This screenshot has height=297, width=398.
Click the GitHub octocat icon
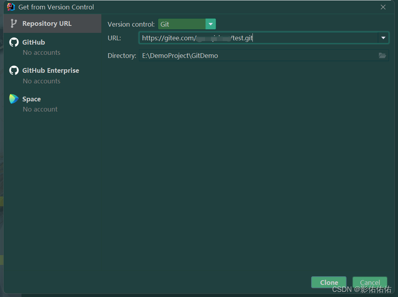pyautogui.click(x=14, y=42)
